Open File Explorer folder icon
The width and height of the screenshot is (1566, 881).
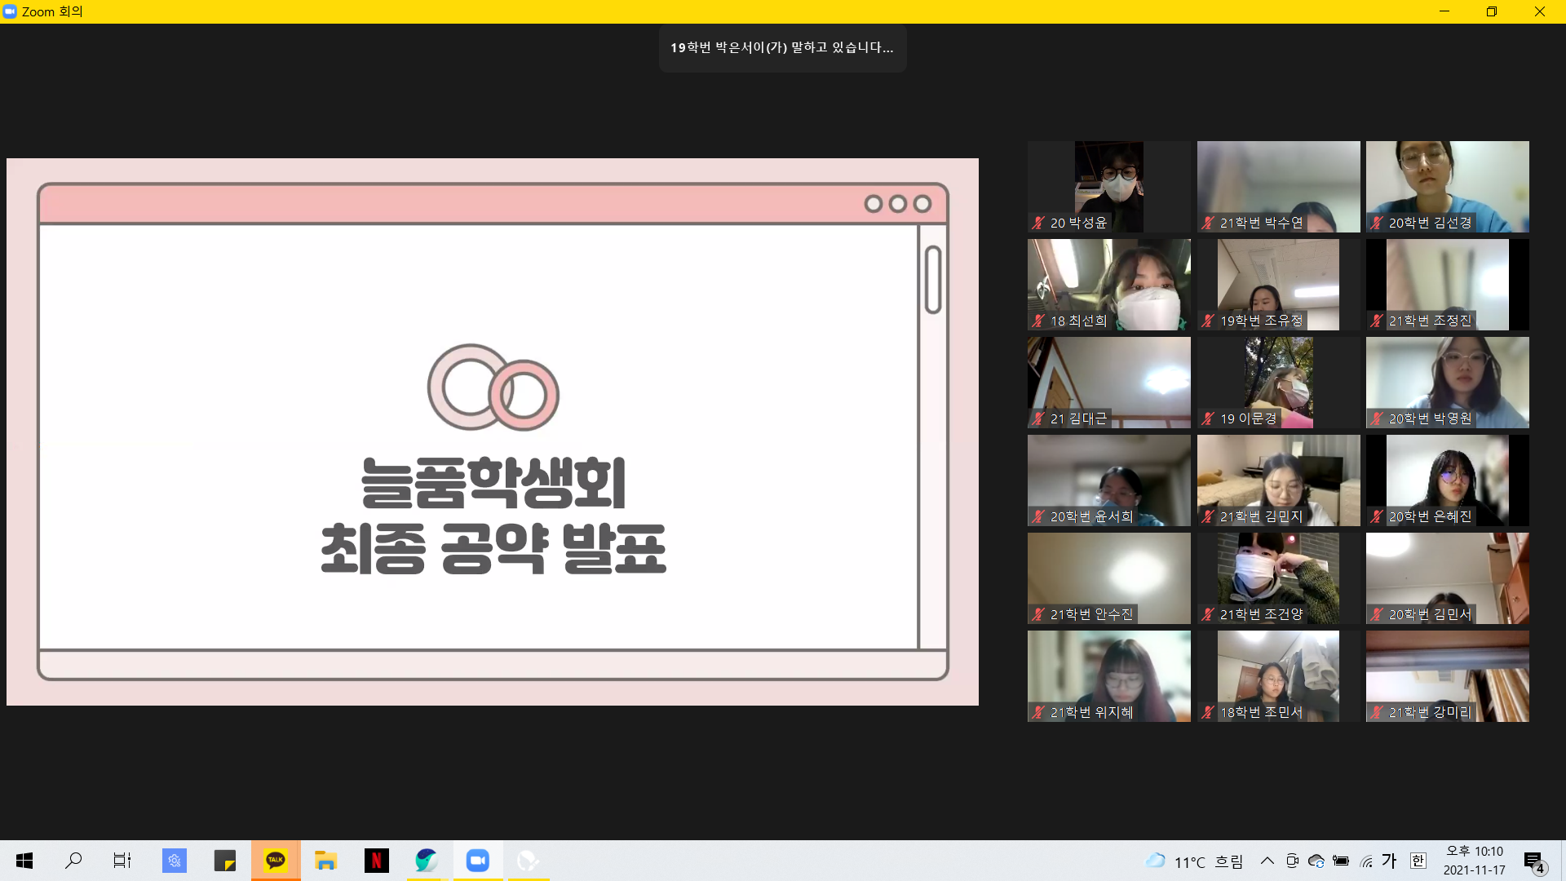pos(325,861)
